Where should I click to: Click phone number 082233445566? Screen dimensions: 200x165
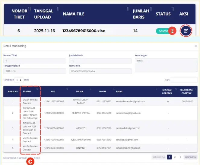(x=104, y=113)
